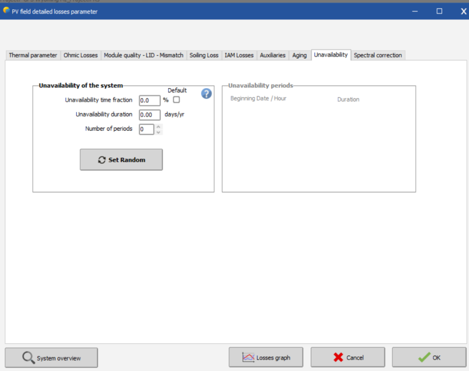Open the Aging tab

coord(299,55)
